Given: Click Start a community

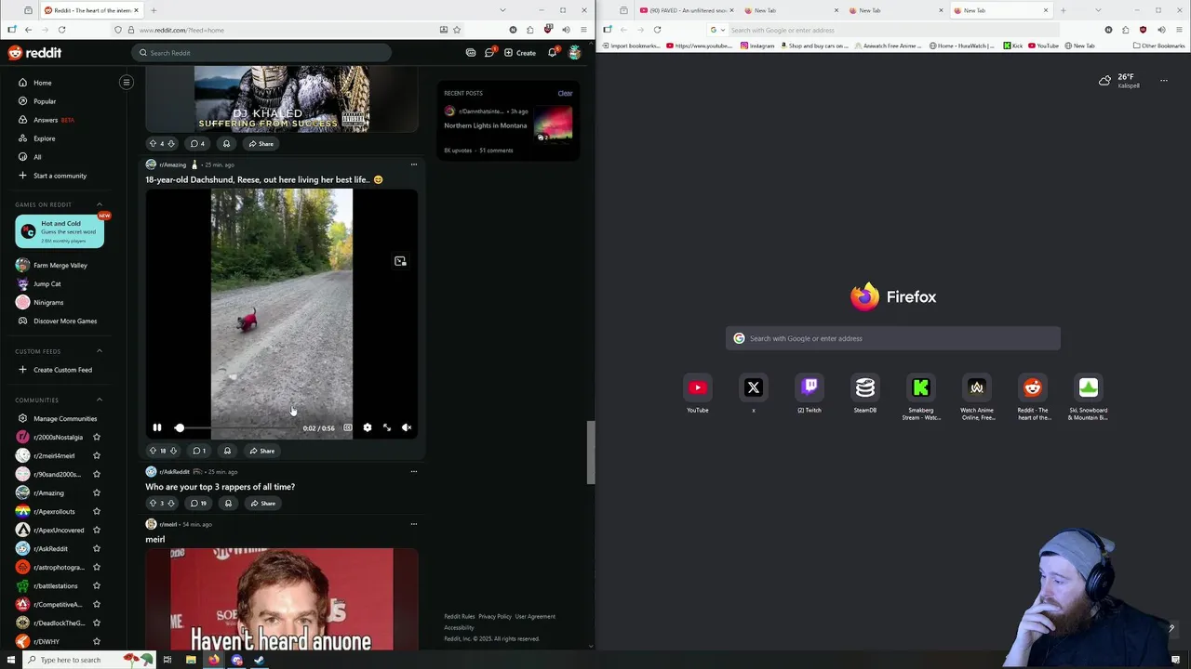Looking at the screenshot, I should [60, 176].
